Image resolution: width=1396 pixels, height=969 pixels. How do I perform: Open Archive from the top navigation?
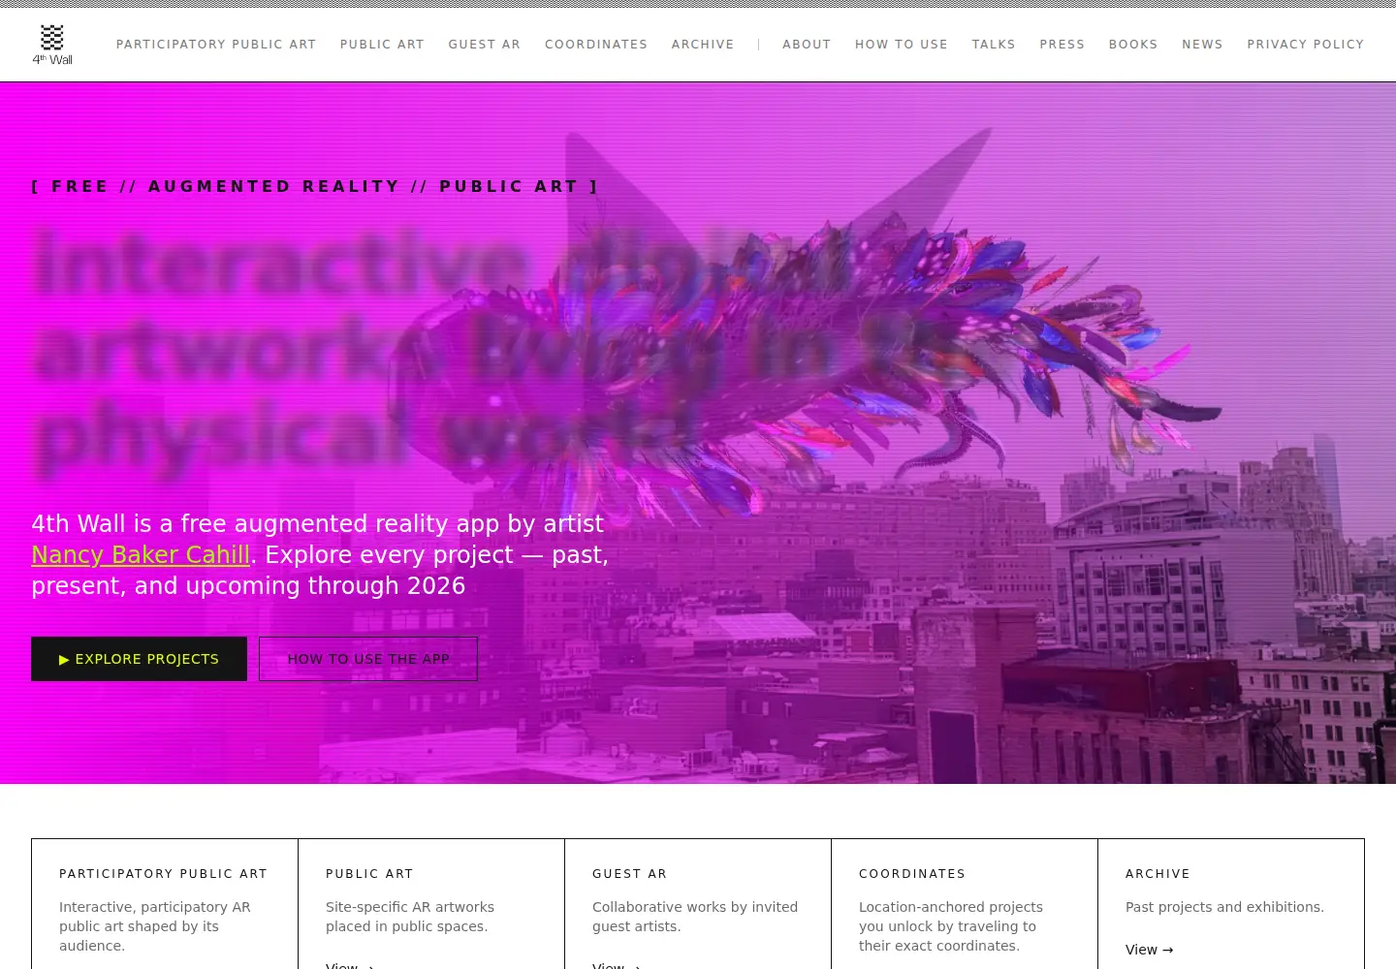coord(703,45)
